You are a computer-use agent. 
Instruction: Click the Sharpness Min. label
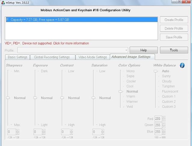tap(17, 71)
